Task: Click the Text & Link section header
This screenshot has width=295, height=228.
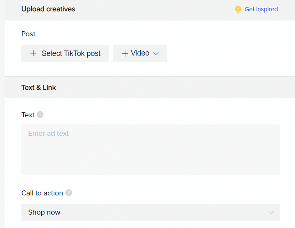Action: 38,88
